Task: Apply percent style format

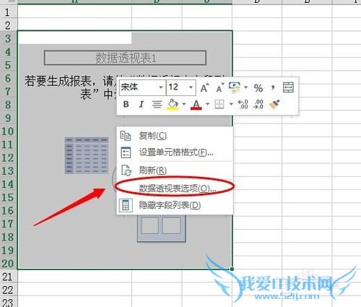Action: (258, 88)
